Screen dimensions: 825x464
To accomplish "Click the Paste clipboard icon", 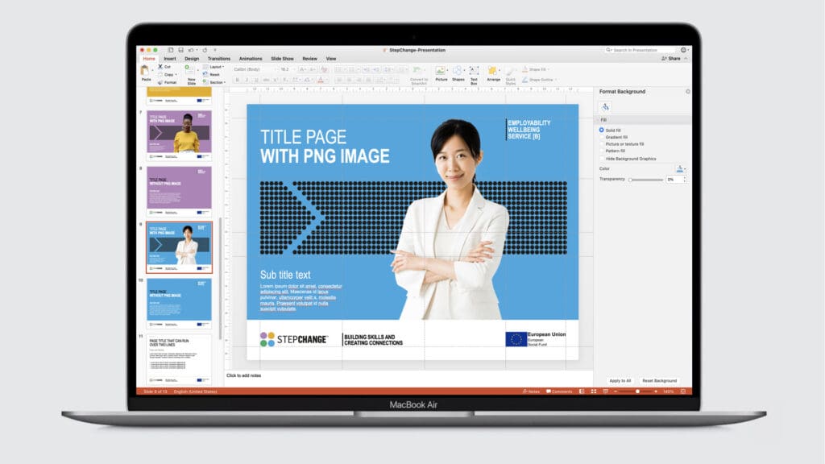I will pos(145,71).
